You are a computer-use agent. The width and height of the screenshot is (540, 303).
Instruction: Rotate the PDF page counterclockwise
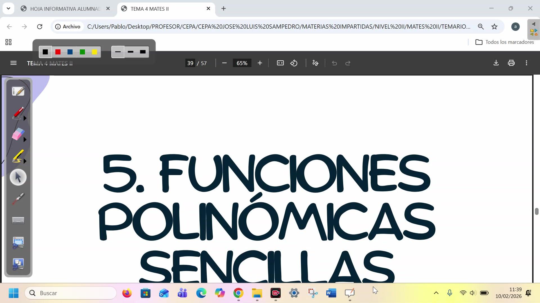point(294,63)
